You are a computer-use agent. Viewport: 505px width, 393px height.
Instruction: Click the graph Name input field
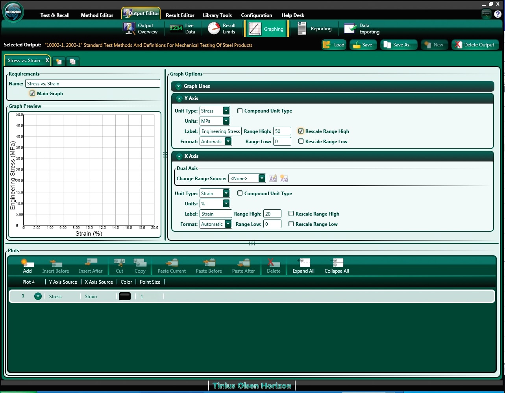click(92, 84)
